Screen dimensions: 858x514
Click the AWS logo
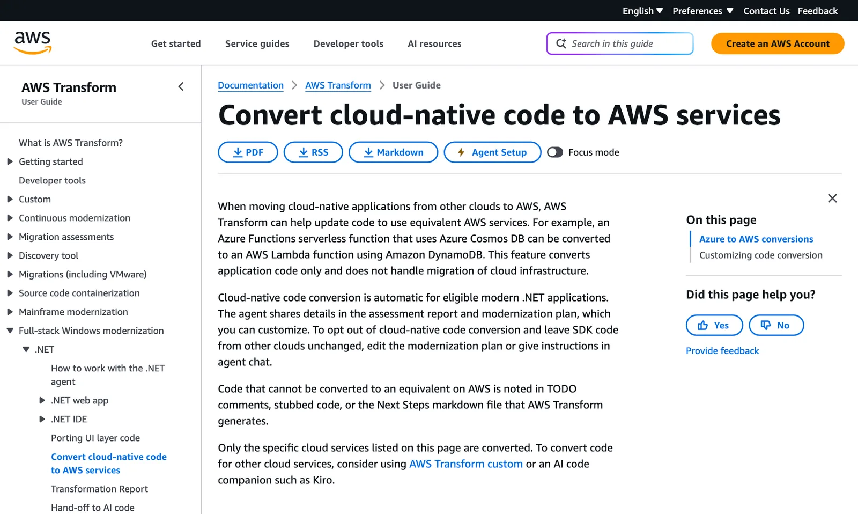(x=33, y=43)
